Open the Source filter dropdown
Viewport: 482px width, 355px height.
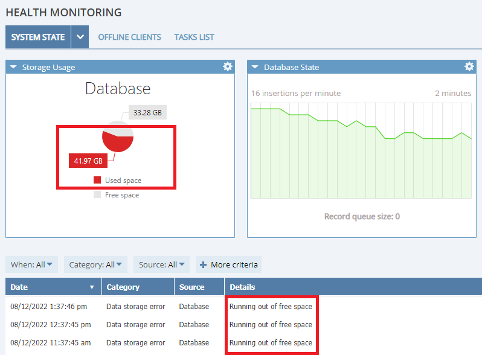161,264
